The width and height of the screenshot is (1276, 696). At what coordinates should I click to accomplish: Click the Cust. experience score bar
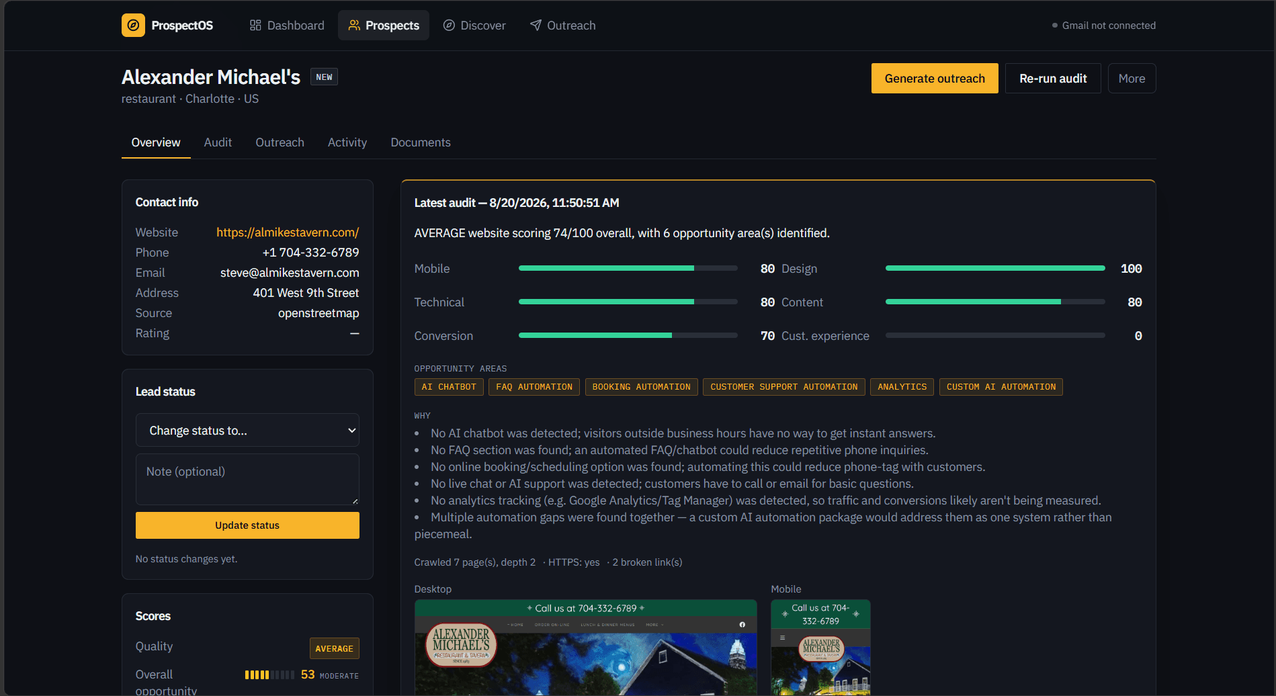(x=995, y=336)
